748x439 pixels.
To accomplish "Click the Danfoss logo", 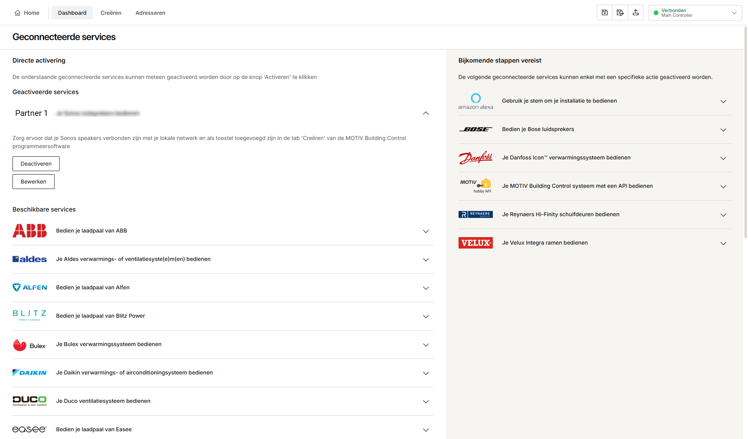I will point(475,157).
